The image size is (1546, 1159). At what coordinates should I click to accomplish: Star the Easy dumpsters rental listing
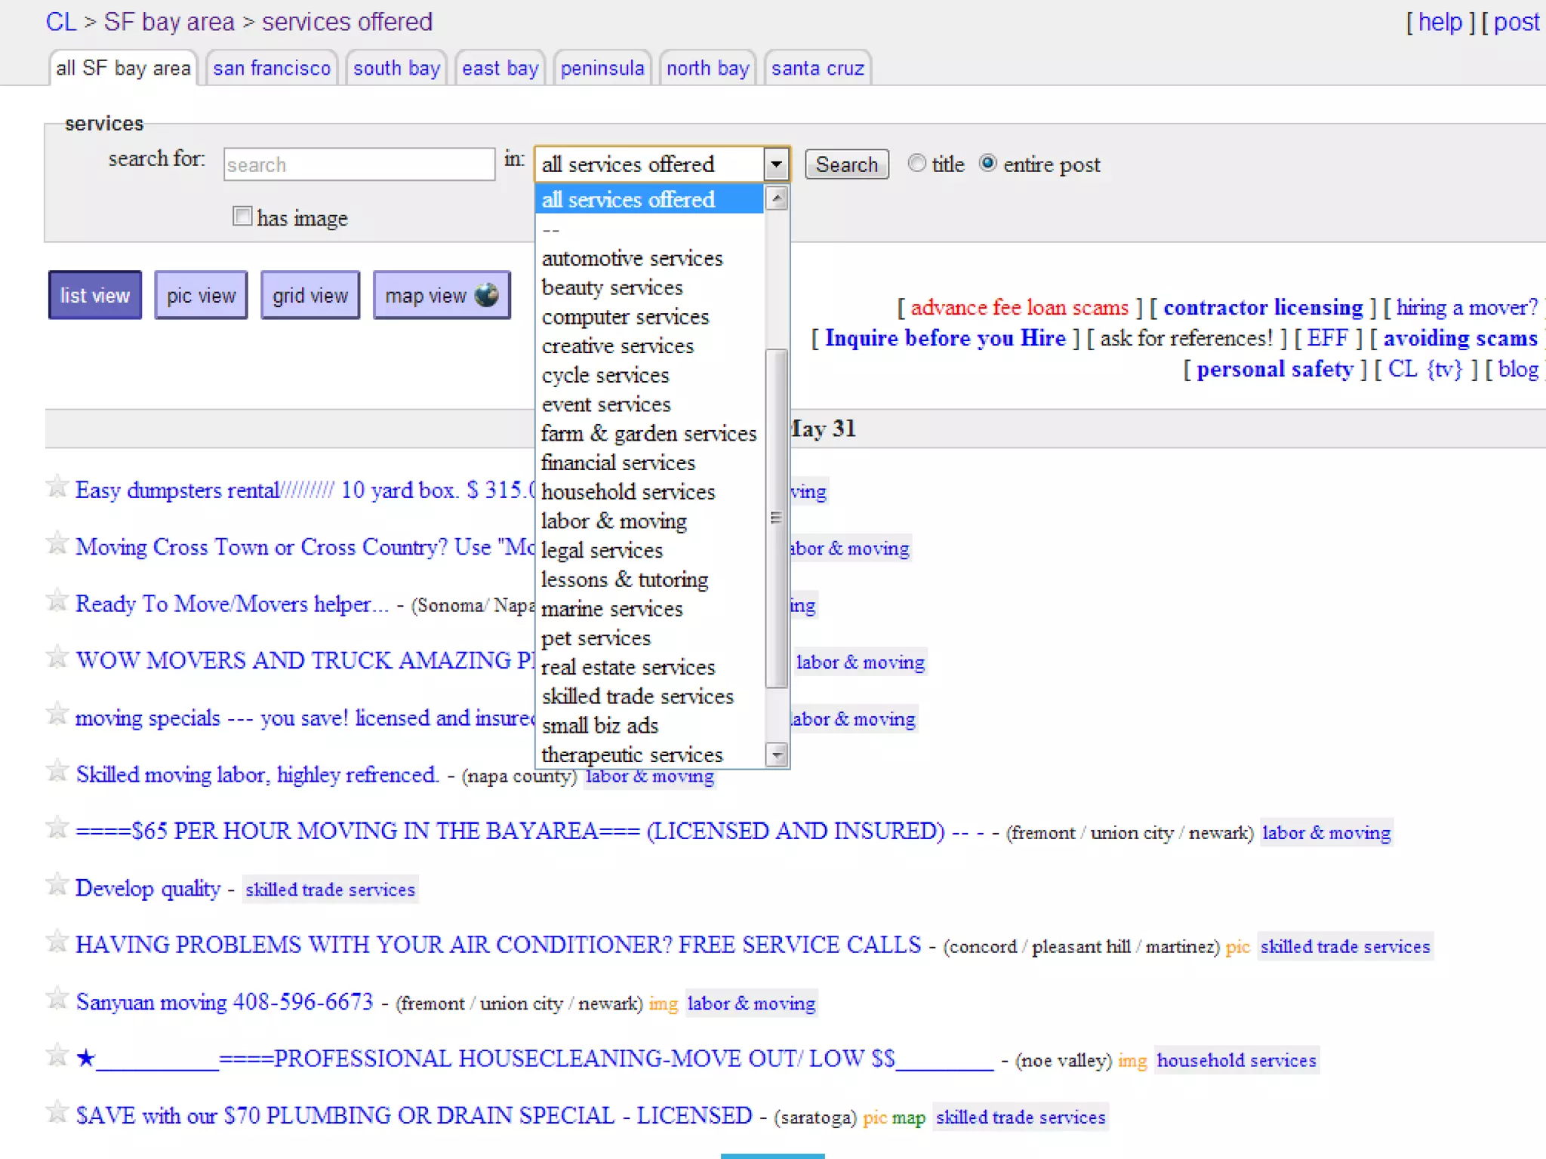point(57,488)
